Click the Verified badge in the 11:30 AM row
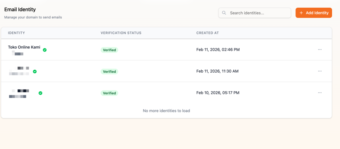Image resolution: width=340 pixels, height=149 pixels. pos(109,72)
